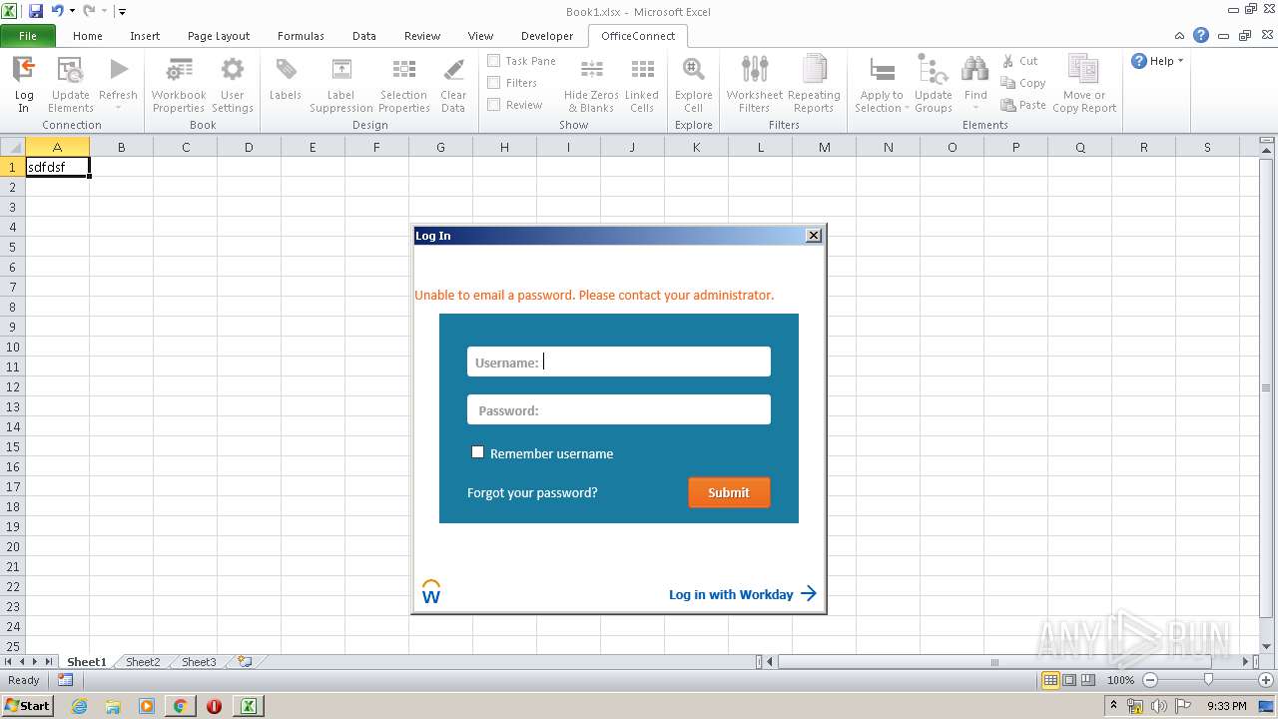Click the insert new worksheet icon
The height and width of the screenshot is (719, 1278).
pos(245,661)
